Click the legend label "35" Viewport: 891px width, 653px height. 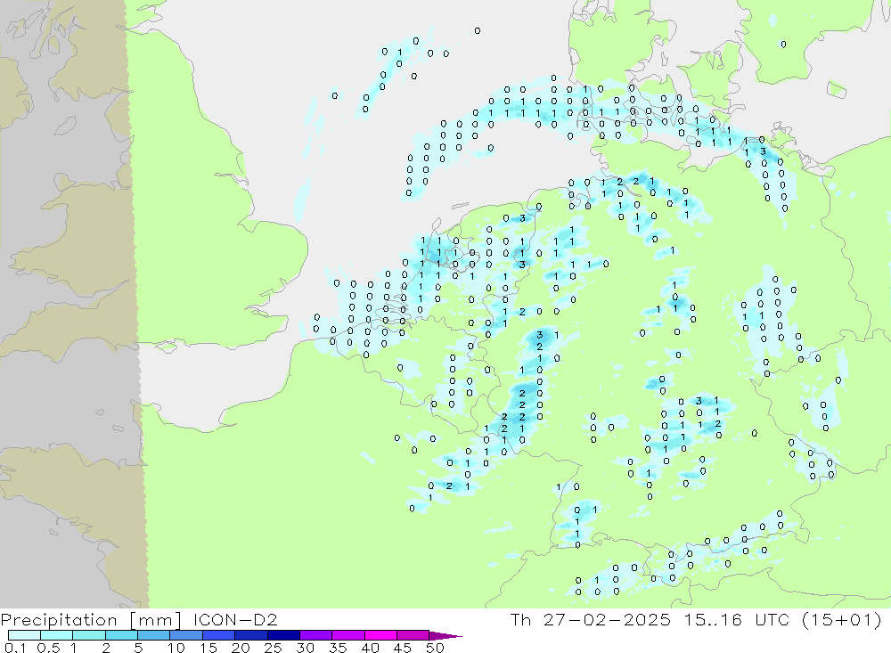point(338,648)
